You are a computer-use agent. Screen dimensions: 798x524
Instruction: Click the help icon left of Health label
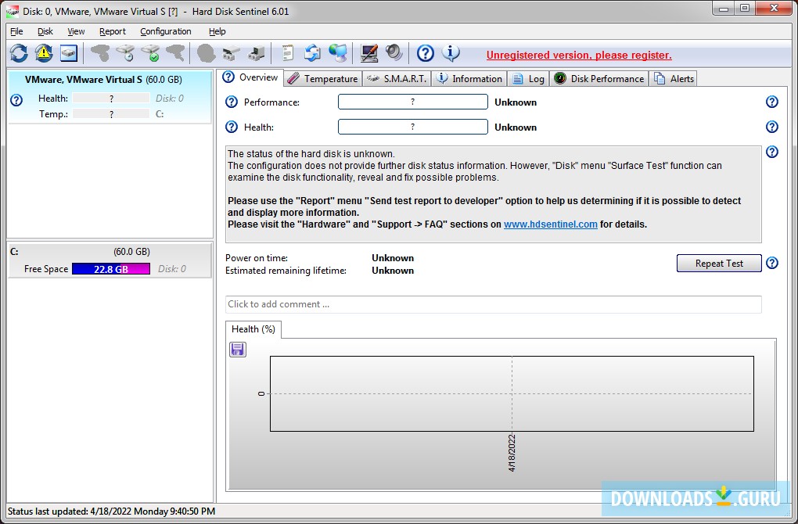(232, 127)
